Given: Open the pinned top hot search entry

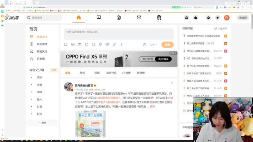Looking at the screenshot, I should pyautogui.click(x=203, y=36).
